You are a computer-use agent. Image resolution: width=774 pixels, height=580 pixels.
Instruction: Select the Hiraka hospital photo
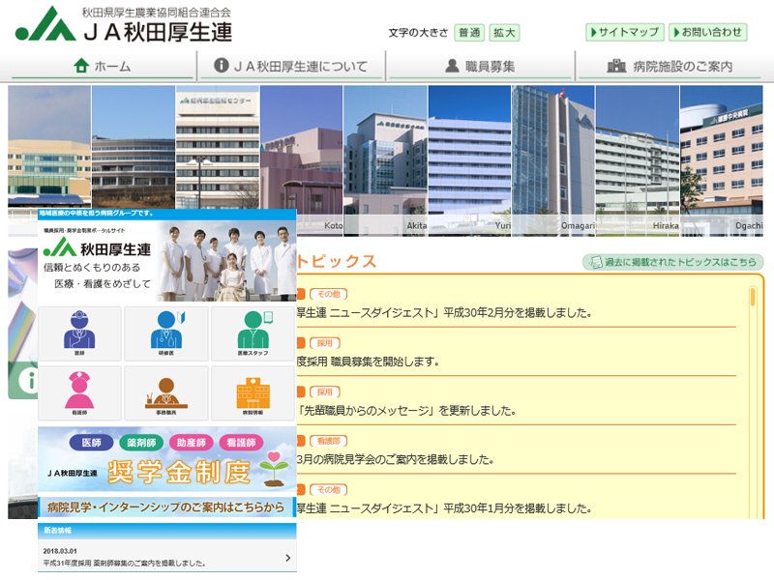638,160
